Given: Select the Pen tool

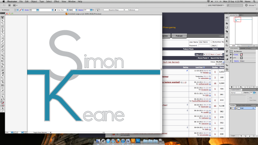Looking at the screenshot, I should [x=2, y=29].
